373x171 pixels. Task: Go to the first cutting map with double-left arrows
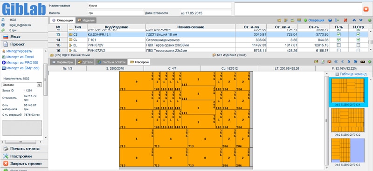[336, 62]
